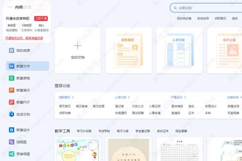
Task: Click 单页简历 in recommended categories
Action: click(x=65, y=106)
